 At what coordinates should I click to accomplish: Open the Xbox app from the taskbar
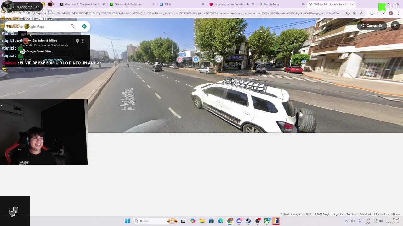[x=267, y=221]
